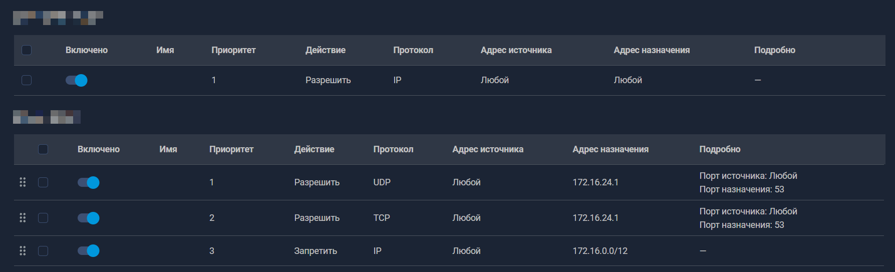Viewport: 895px width, 272px height.
Task: Tick the checkbox of the first table's IP rule
Action: click(x=27, y=80)
